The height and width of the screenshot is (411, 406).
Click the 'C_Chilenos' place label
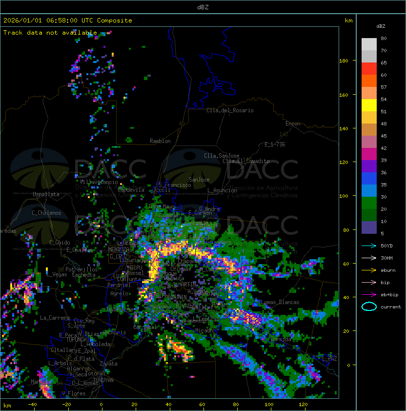(46, 213)
